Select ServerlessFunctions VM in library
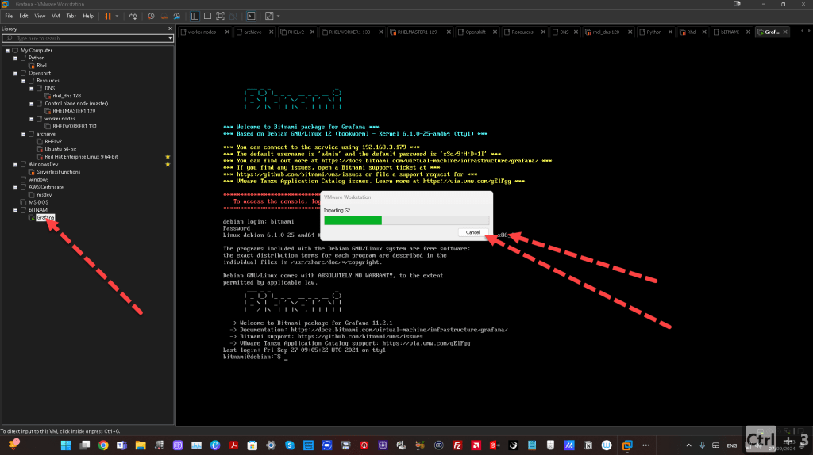Image resolution: width=813 pixels, height=455 pixels. tap(58, 172)
